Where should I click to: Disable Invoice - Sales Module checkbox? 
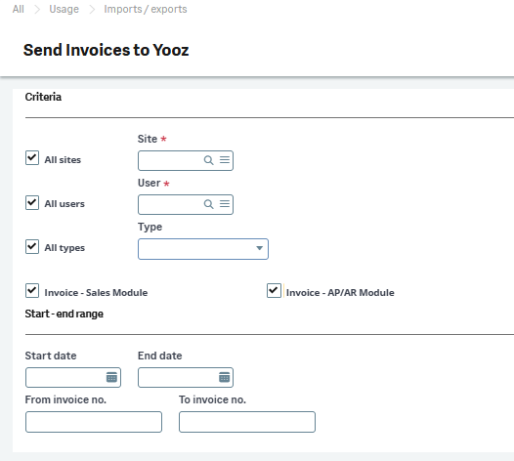coord(32,291)
